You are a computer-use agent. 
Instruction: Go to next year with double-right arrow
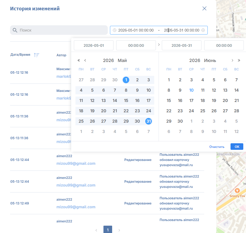tap(239, 60)
